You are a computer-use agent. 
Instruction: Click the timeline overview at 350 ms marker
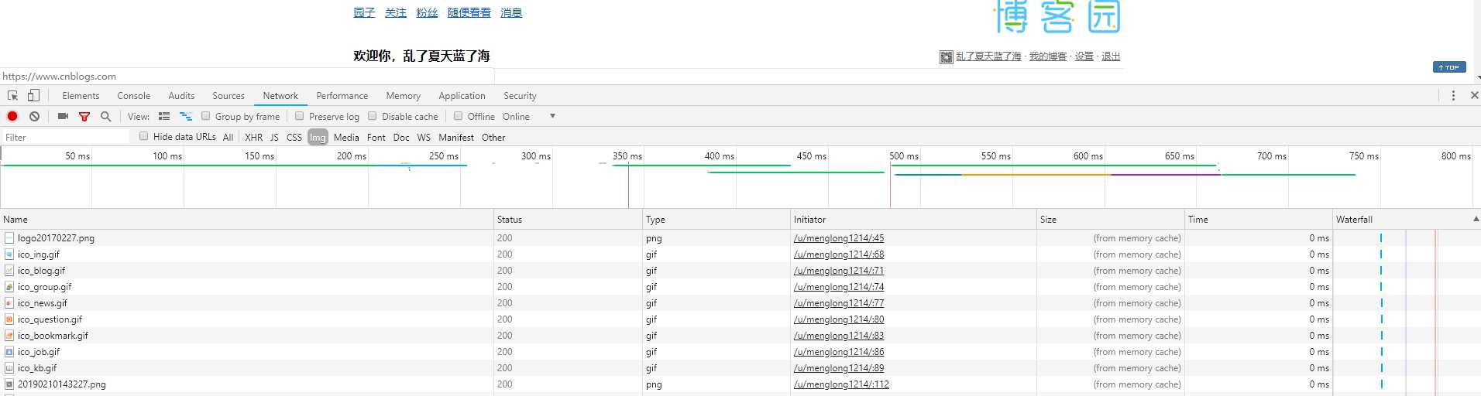coord(627,156)
